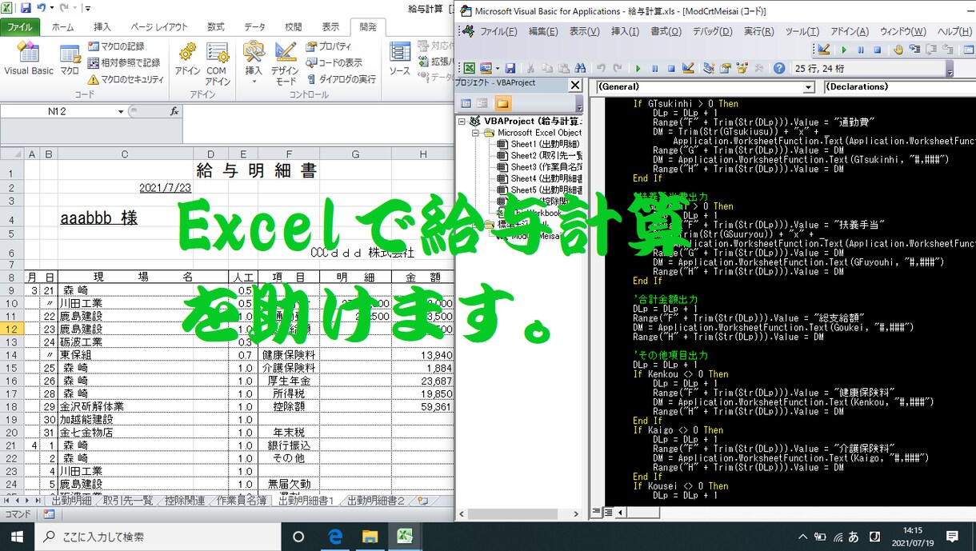Open the ツール(T) menu in VBA
The width and height of the screenshot is (976, 551).
point(802,31)
